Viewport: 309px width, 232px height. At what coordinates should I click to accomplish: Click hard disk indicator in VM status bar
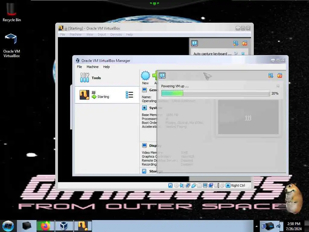pos(170,185)
